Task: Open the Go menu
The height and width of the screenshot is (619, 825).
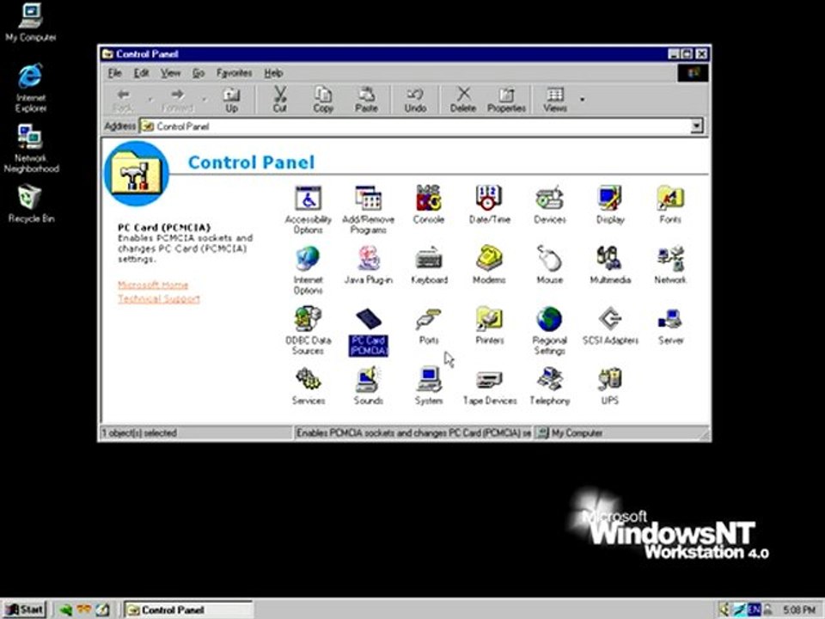Action: tap(199, 73)
